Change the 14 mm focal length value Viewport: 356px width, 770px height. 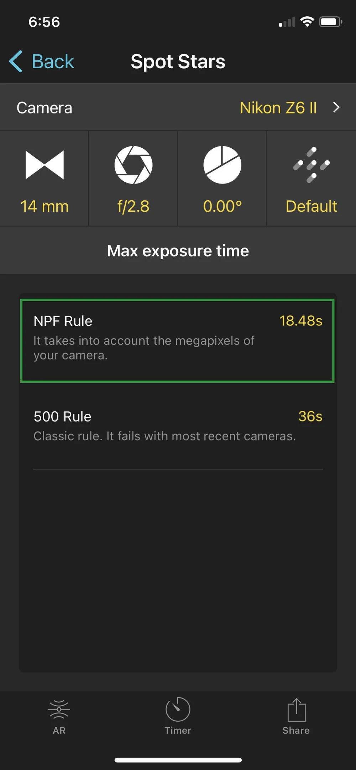pyautogui.click(x=44, y=206)
